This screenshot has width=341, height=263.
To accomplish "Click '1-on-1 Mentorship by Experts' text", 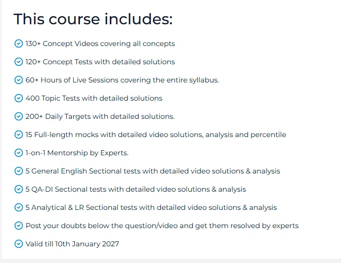I will [x=77, y=153].
